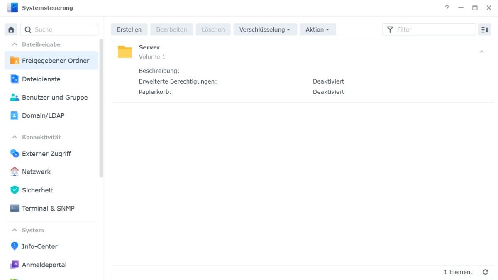
Task: Click the Info-Center icon
Action: coord(15,246)
